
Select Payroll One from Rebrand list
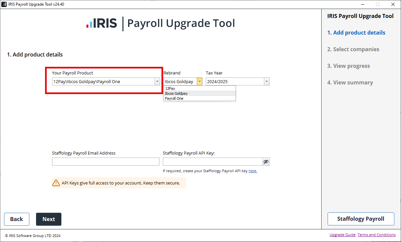pos(199,98)
